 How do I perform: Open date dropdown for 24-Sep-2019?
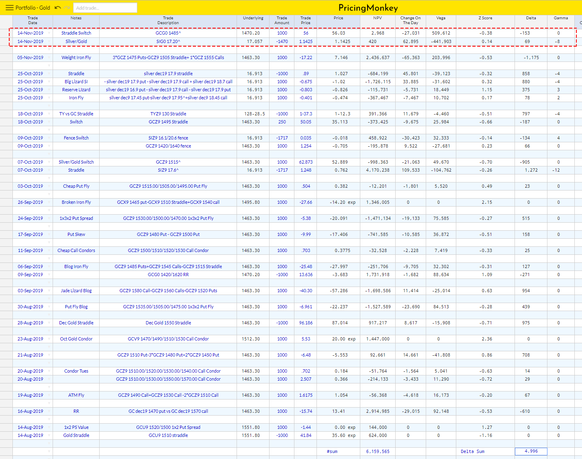click(x=49, y=218)
